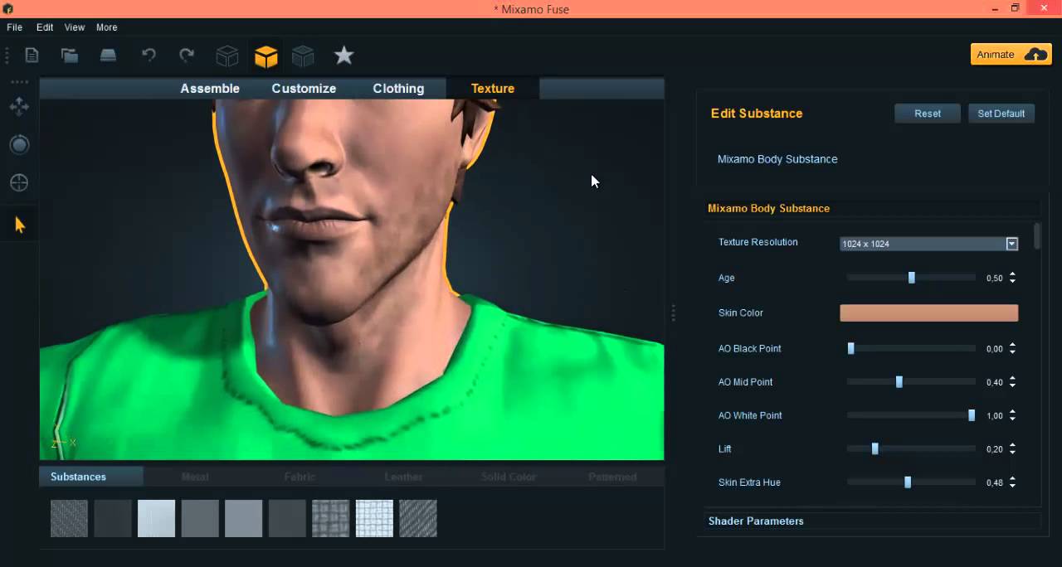This screenshot has height=567, width=1062.
Task: Click the AO Mid Point slider handle
Action: [899, 382]
